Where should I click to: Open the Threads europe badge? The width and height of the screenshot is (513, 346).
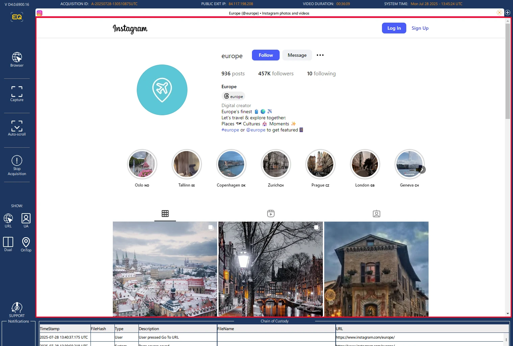click(x=233, y=96)
